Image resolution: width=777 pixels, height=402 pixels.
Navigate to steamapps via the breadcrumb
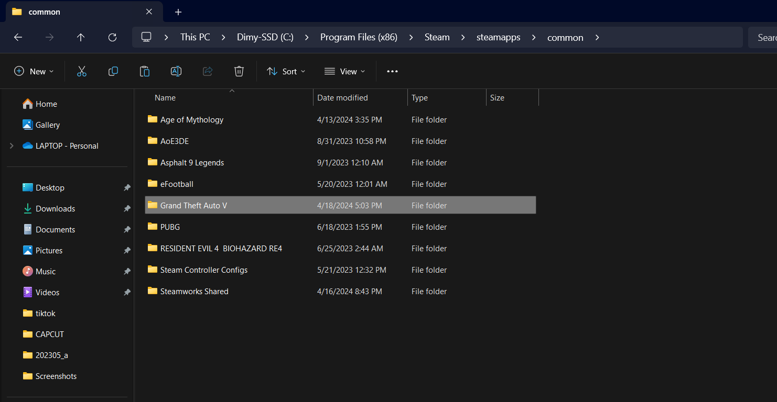tap(498, 37)
